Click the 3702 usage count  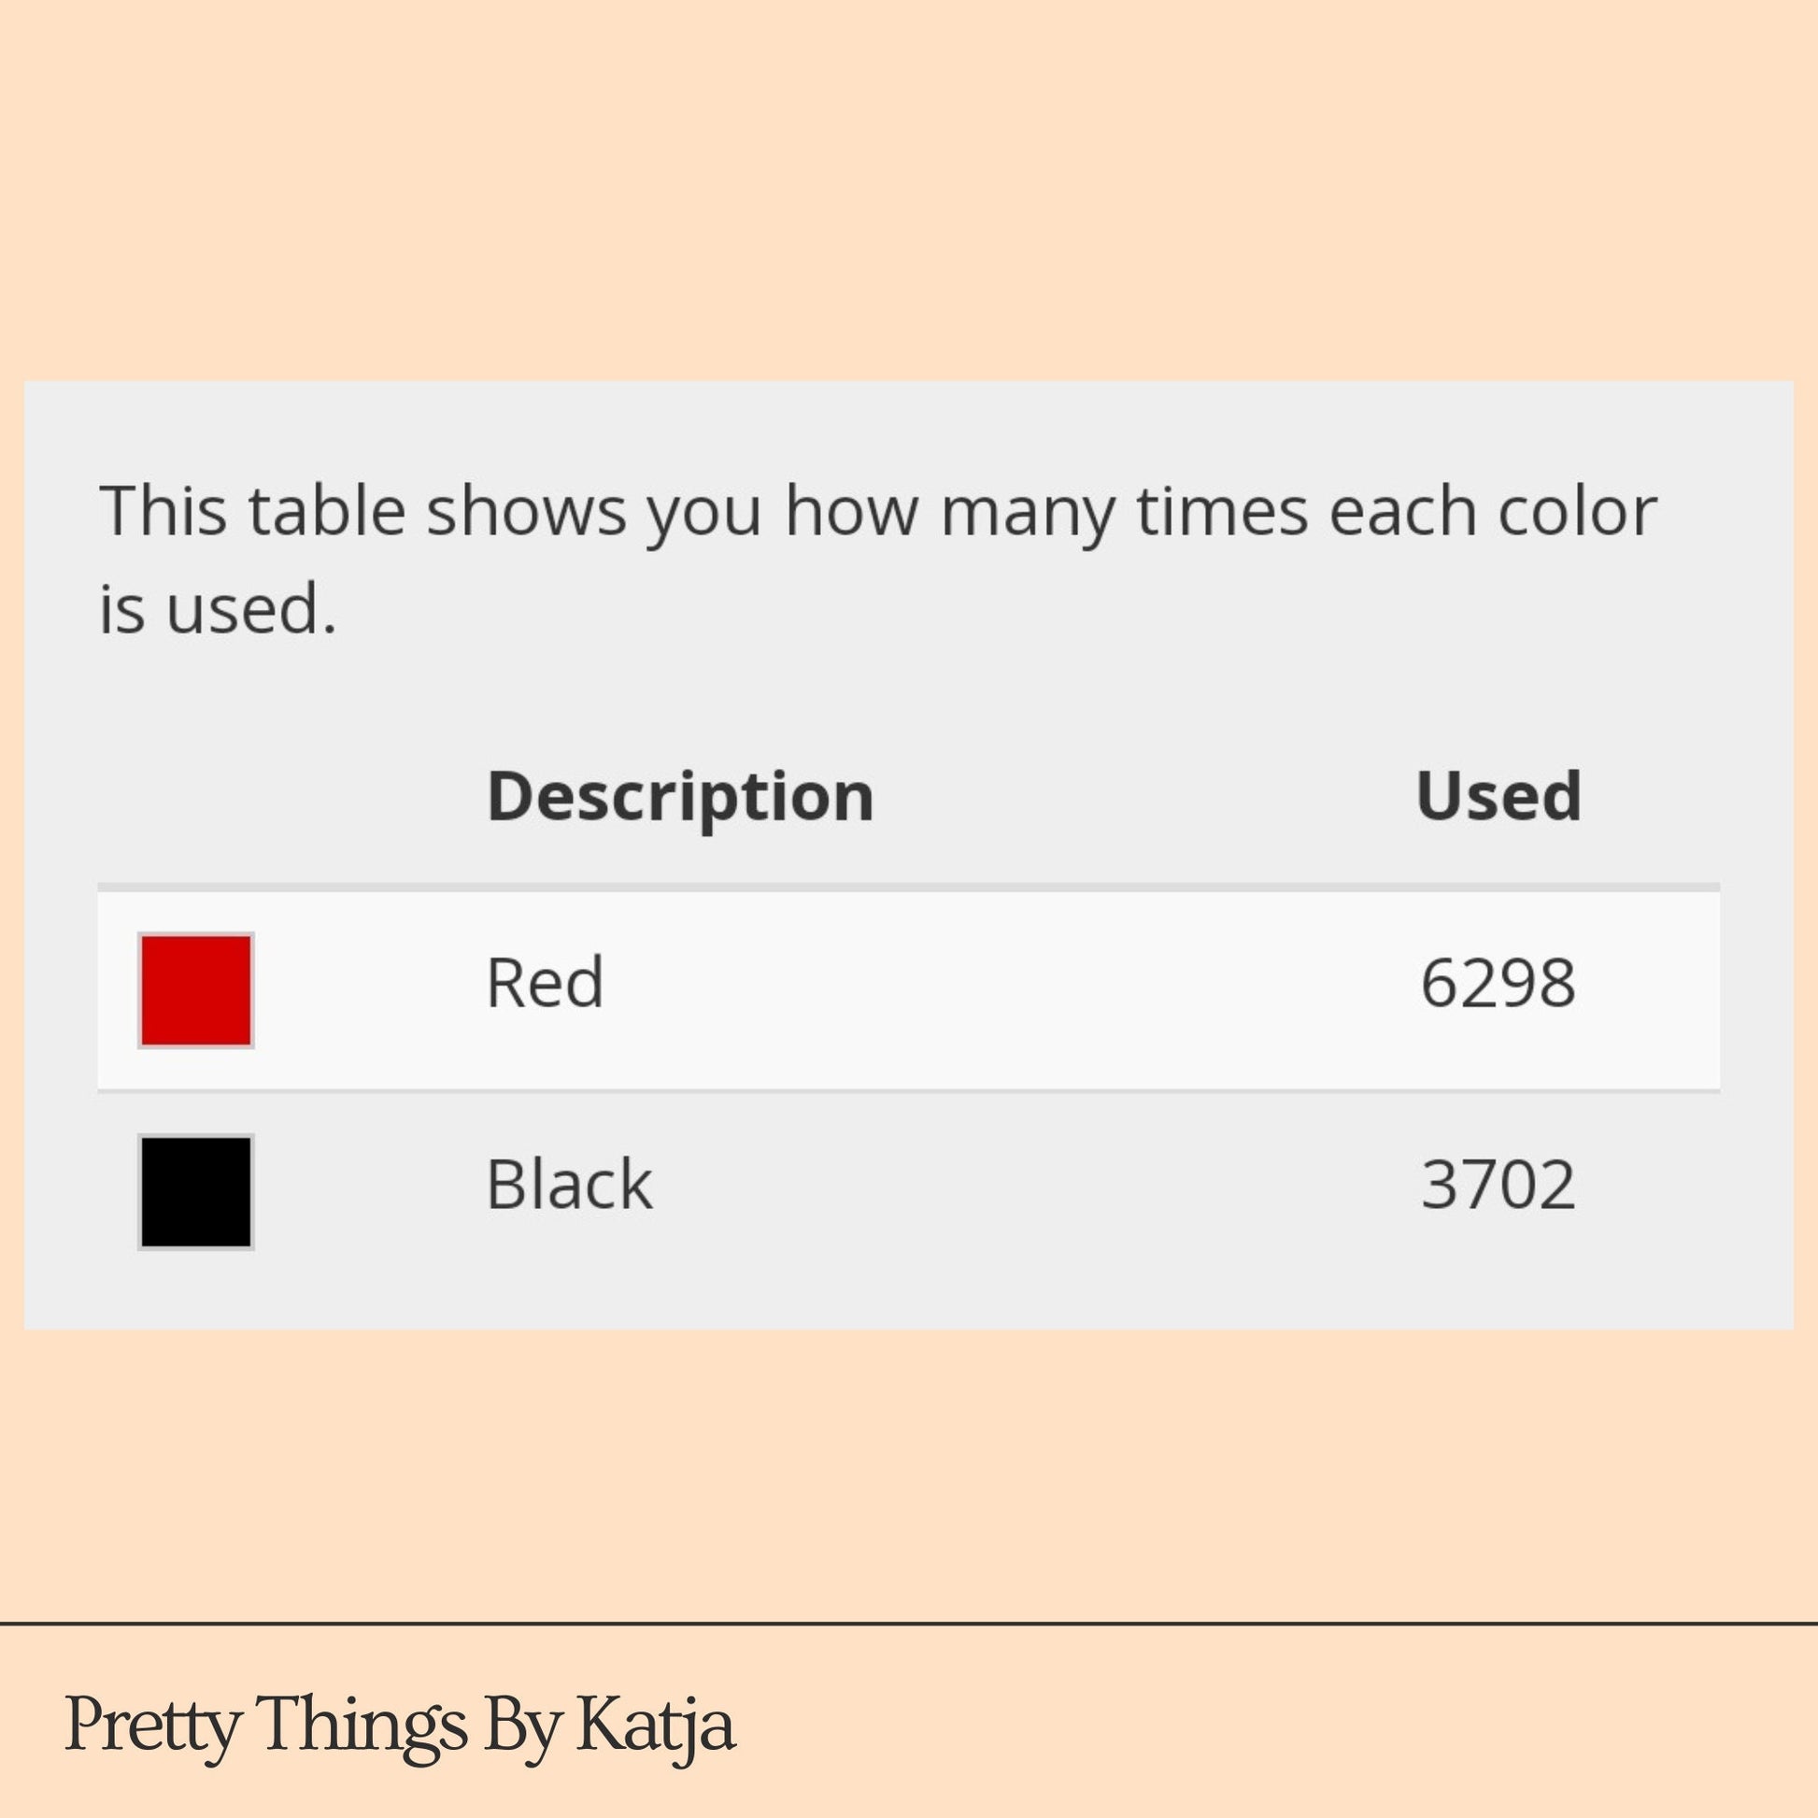1498,1184
